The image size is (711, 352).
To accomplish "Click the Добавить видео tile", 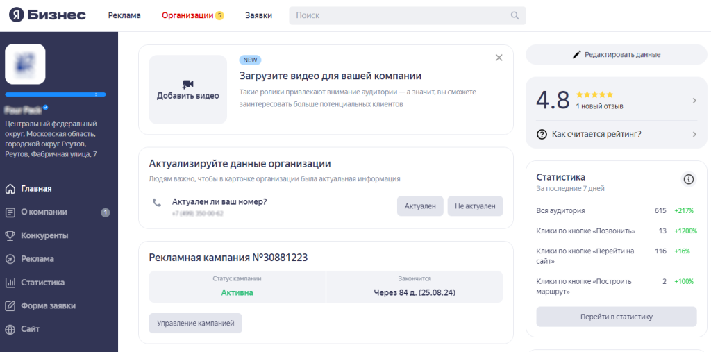I will pyautogui.click(x=187, y=90).
